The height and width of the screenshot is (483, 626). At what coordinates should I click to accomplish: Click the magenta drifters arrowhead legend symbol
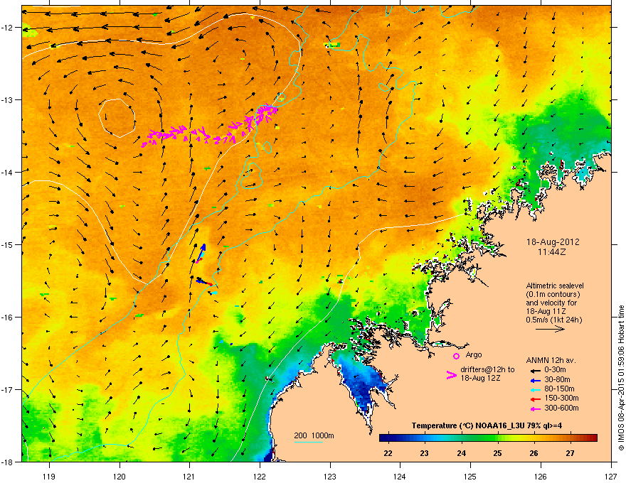click(451, 374)
